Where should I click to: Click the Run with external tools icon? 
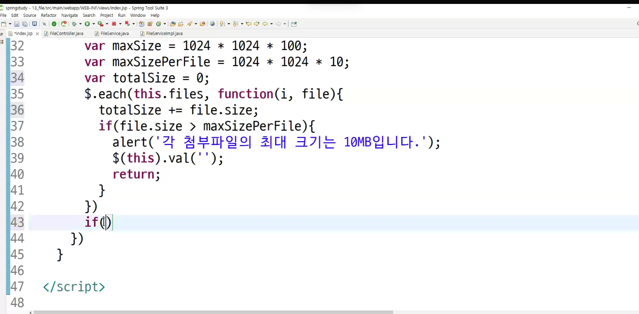101,24
